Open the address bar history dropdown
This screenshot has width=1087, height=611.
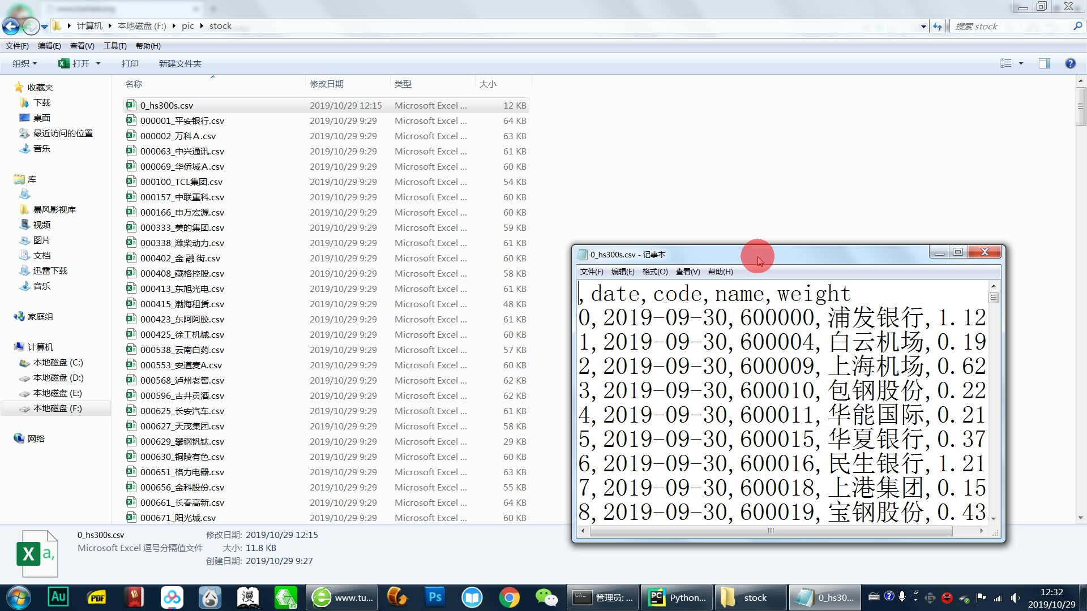click(x=923, y=27)
